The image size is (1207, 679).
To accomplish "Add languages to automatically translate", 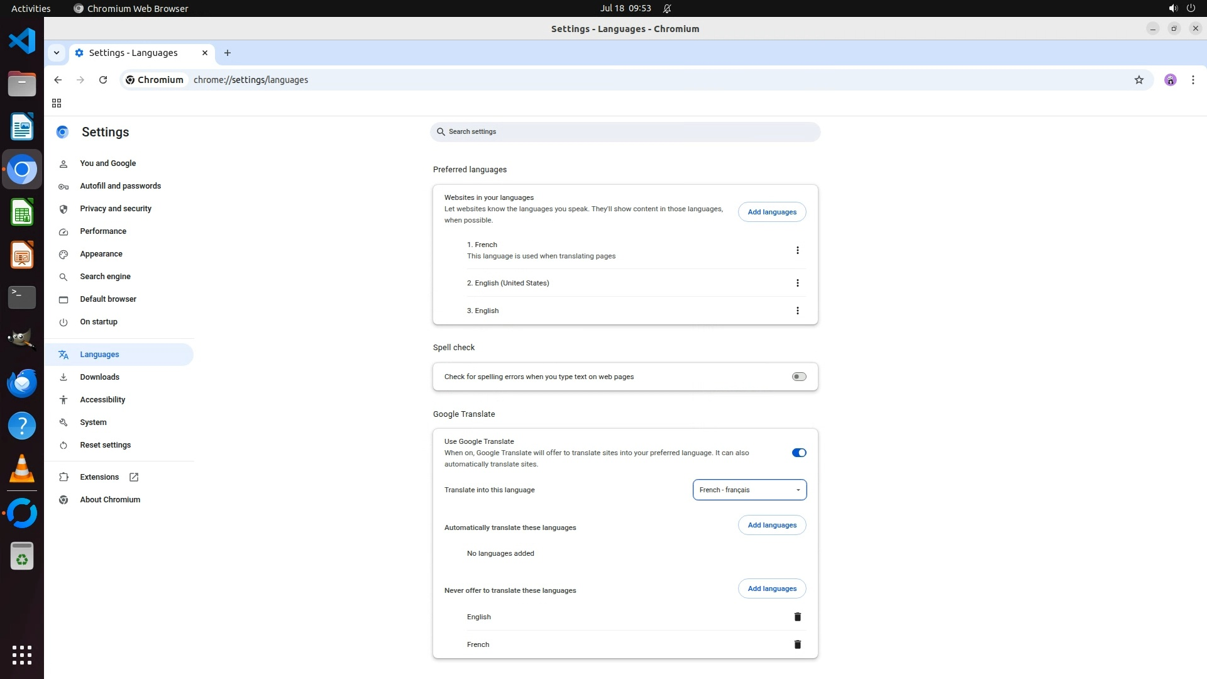I will pyautogui.click(x=771, y=525).
